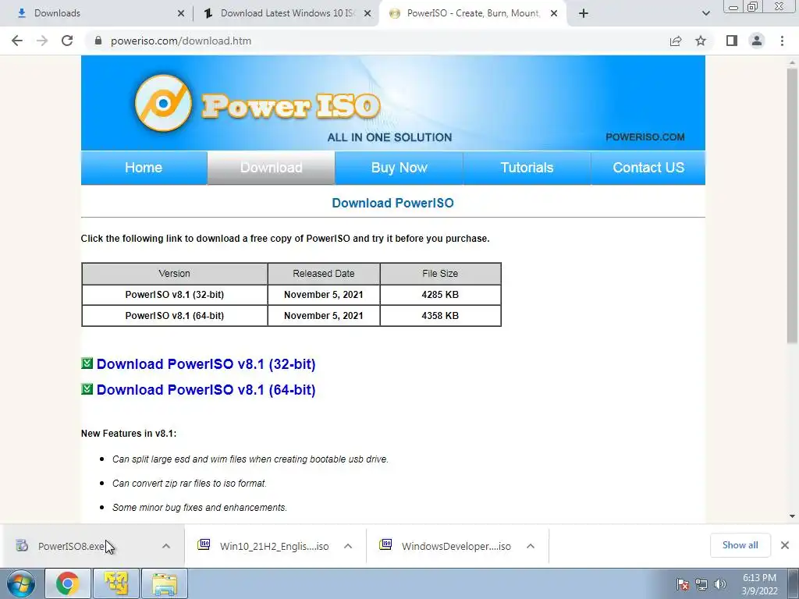Expand options for WindowsDeveloper iso download

531,546
